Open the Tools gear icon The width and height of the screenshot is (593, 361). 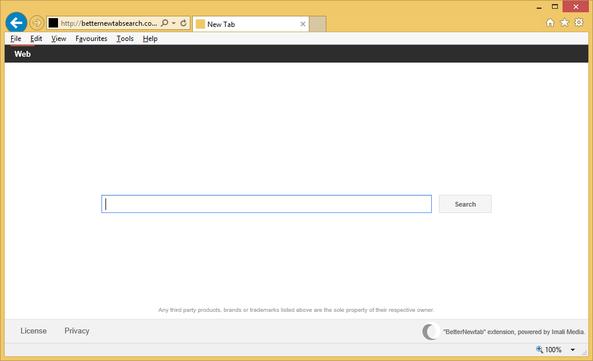[579, 23]
